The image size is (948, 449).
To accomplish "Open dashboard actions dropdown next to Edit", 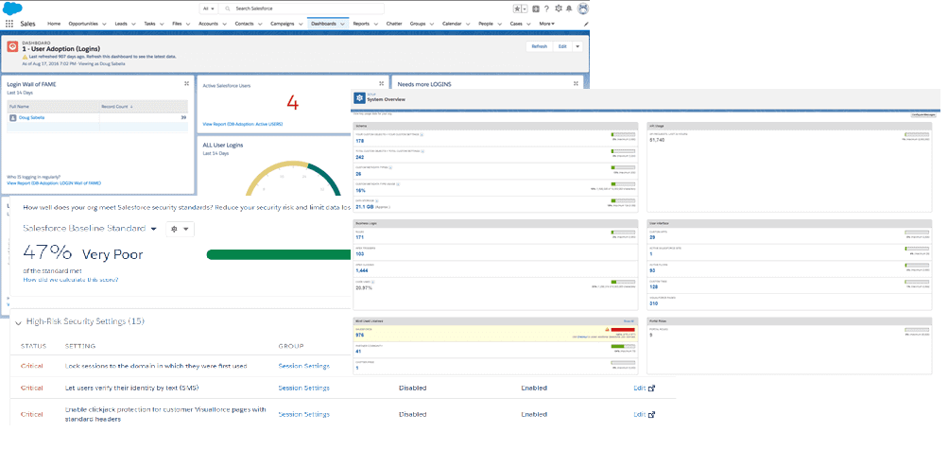I will [x=578, y=46].
